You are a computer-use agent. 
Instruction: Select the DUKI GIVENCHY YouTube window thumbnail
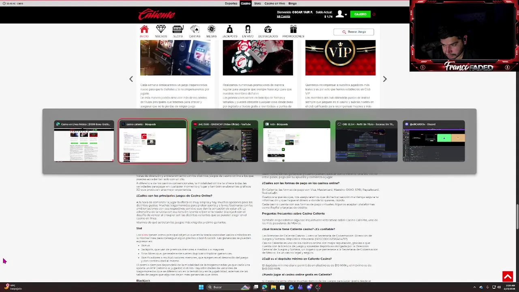coord(225,142)
